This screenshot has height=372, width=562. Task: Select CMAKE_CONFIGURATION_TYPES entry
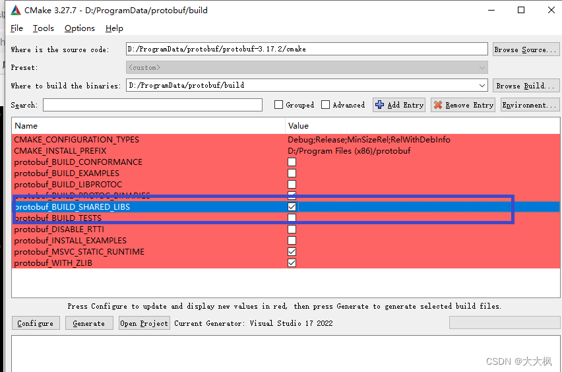point(77,139)
